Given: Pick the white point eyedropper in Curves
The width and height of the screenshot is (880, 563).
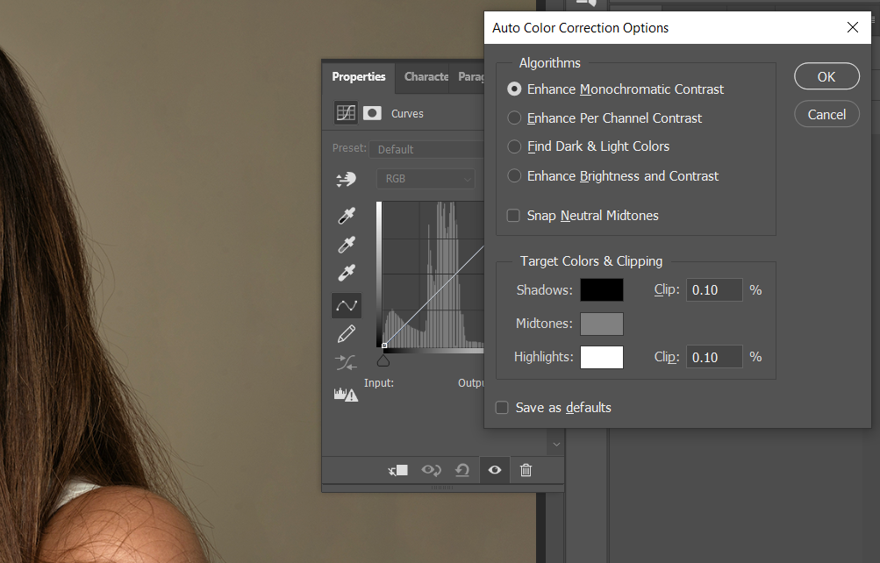Looking at the screenshot, I should coord(347,273).
